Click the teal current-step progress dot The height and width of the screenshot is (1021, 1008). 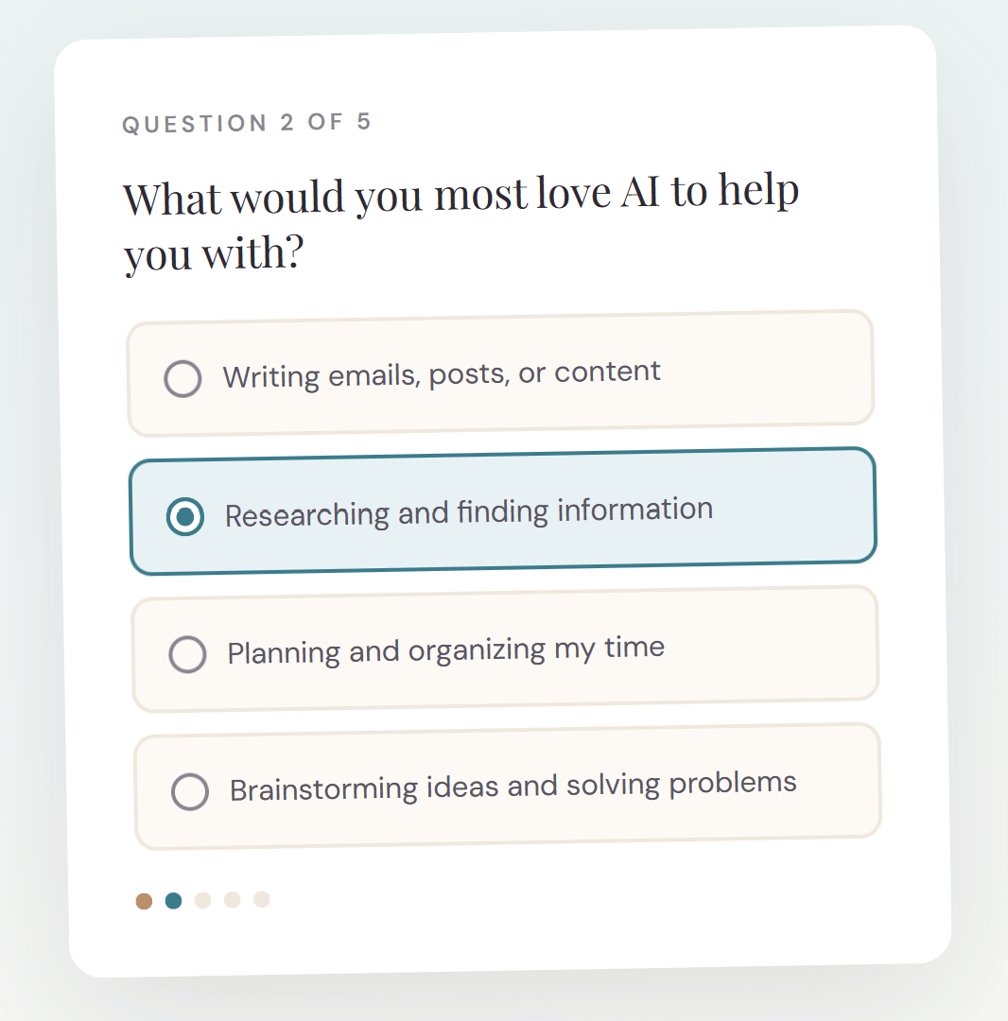coord(173,901)
